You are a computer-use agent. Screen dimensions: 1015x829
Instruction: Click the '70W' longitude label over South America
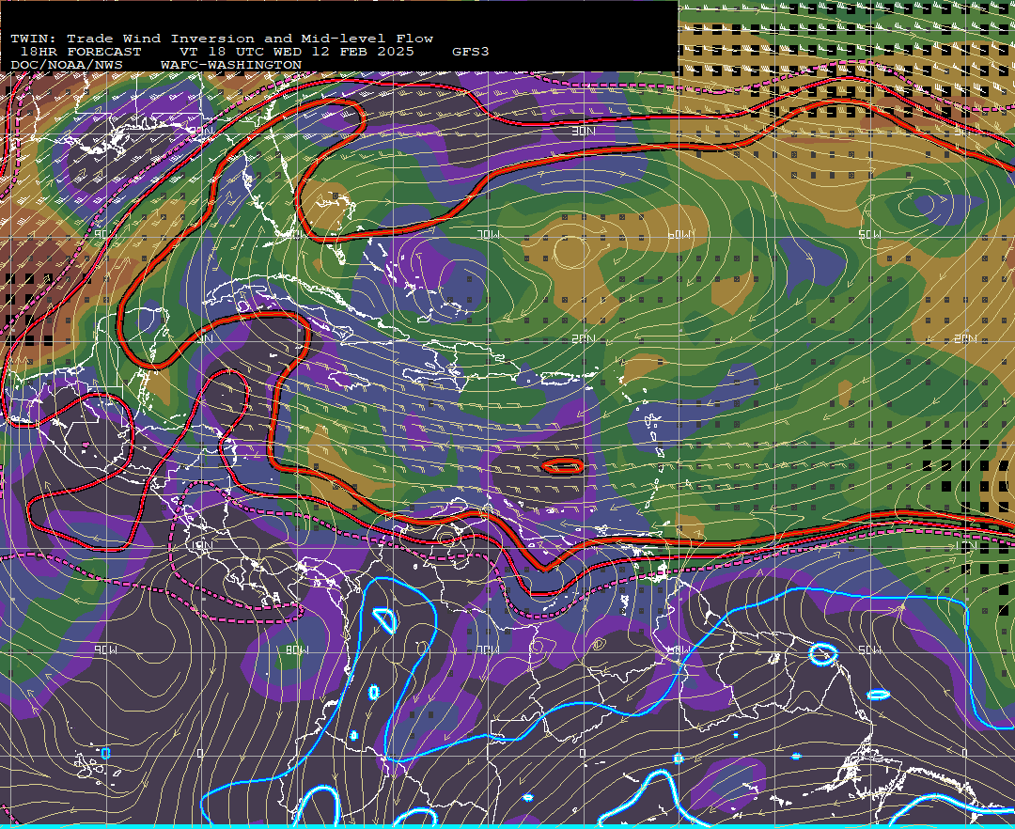(488, 649)
